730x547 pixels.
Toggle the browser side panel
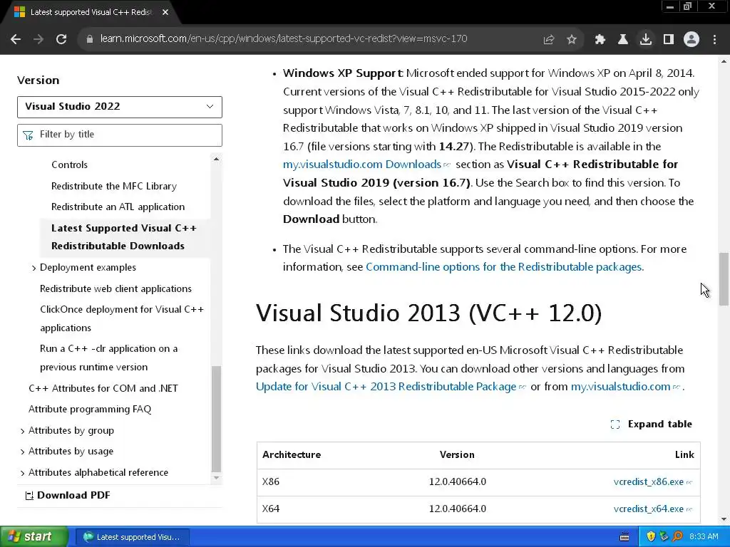pyautogui.click(x=669, y=39)
